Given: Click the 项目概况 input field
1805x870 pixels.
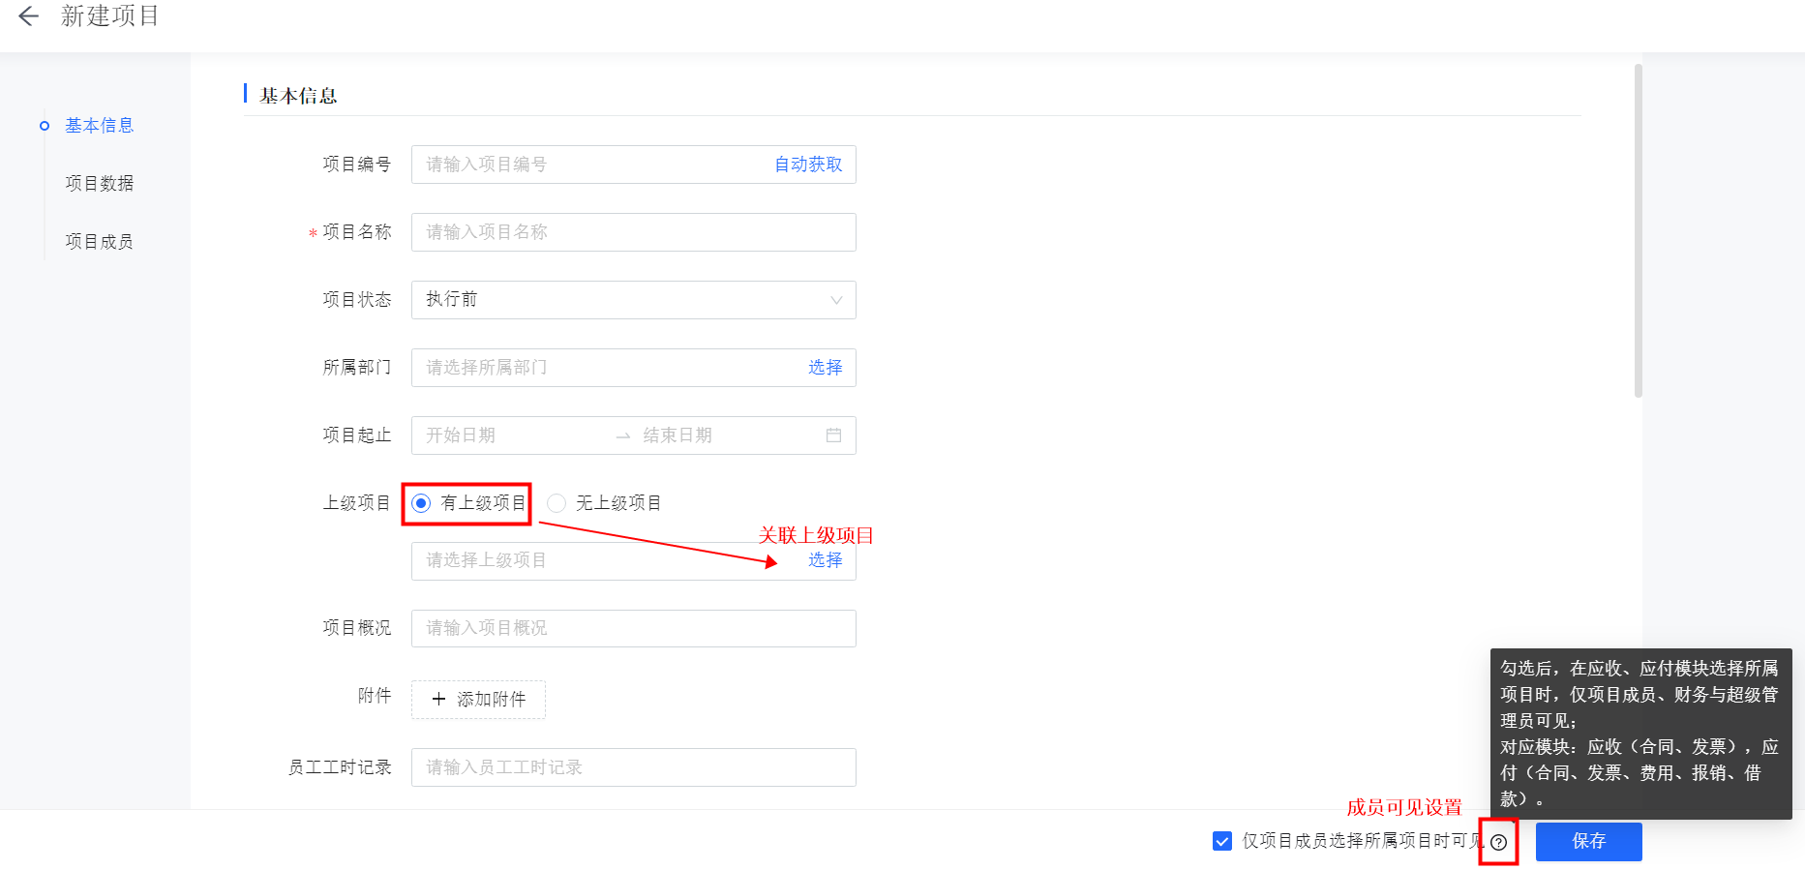Looking at the screenshot, I should click(x=634, y=628).
